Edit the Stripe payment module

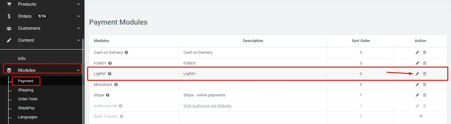417,95
